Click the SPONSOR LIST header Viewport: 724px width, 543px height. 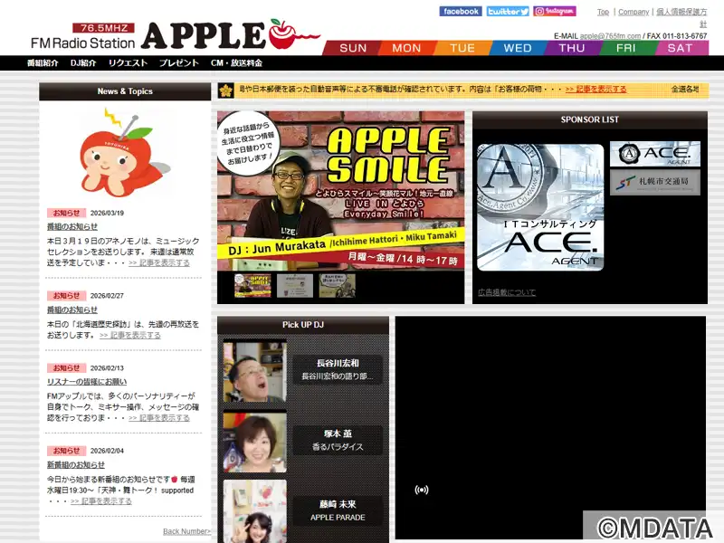click(x=590, y=119)
